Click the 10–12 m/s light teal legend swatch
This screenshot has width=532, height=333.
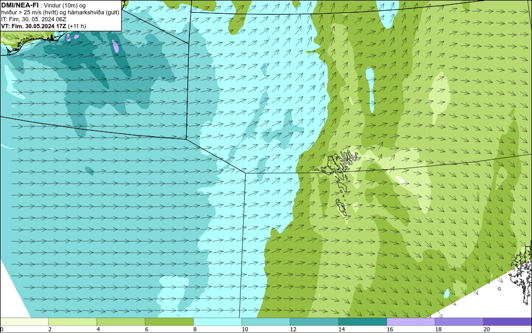pyautogui.click(x=266, y=321)
